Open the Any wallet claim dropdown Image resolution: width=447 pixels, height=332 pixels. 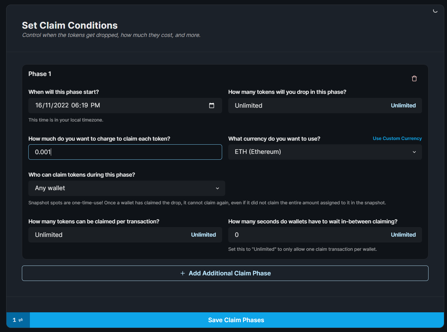point(127,188)
